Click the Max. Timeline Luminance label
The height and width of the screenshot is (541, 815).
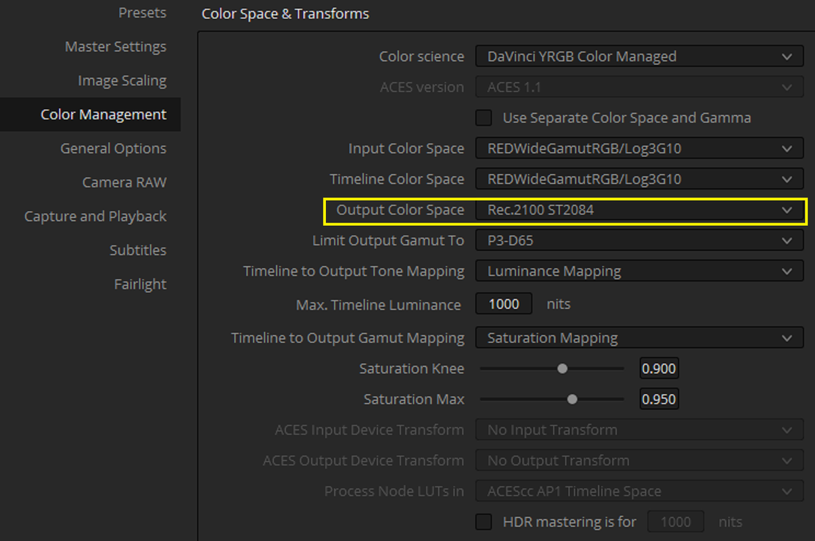(379, 305)
